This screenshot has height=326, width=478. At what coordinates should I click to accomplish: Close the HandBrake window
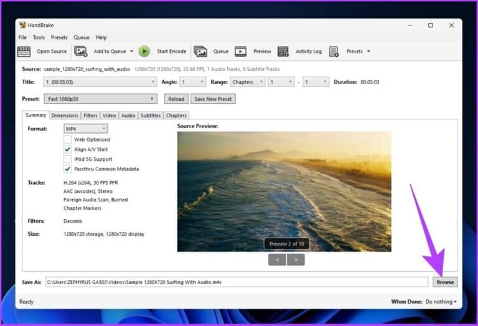(451, 26)
